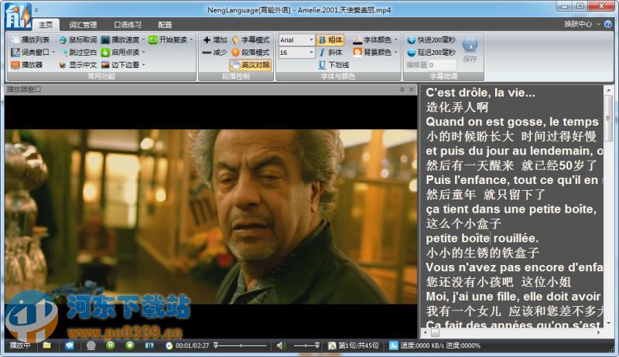The image size is (619, 357).
Task: Click the 偏移量 offset input field
Action: tap(442, 65)
